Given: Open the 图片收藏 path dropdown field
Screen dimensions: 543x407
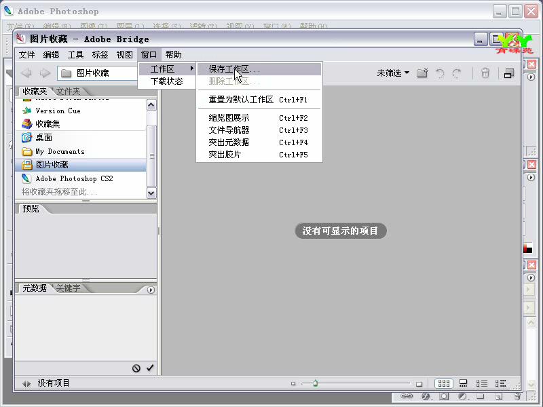Looking at the screenshot, I should click(x=98, y=73).
